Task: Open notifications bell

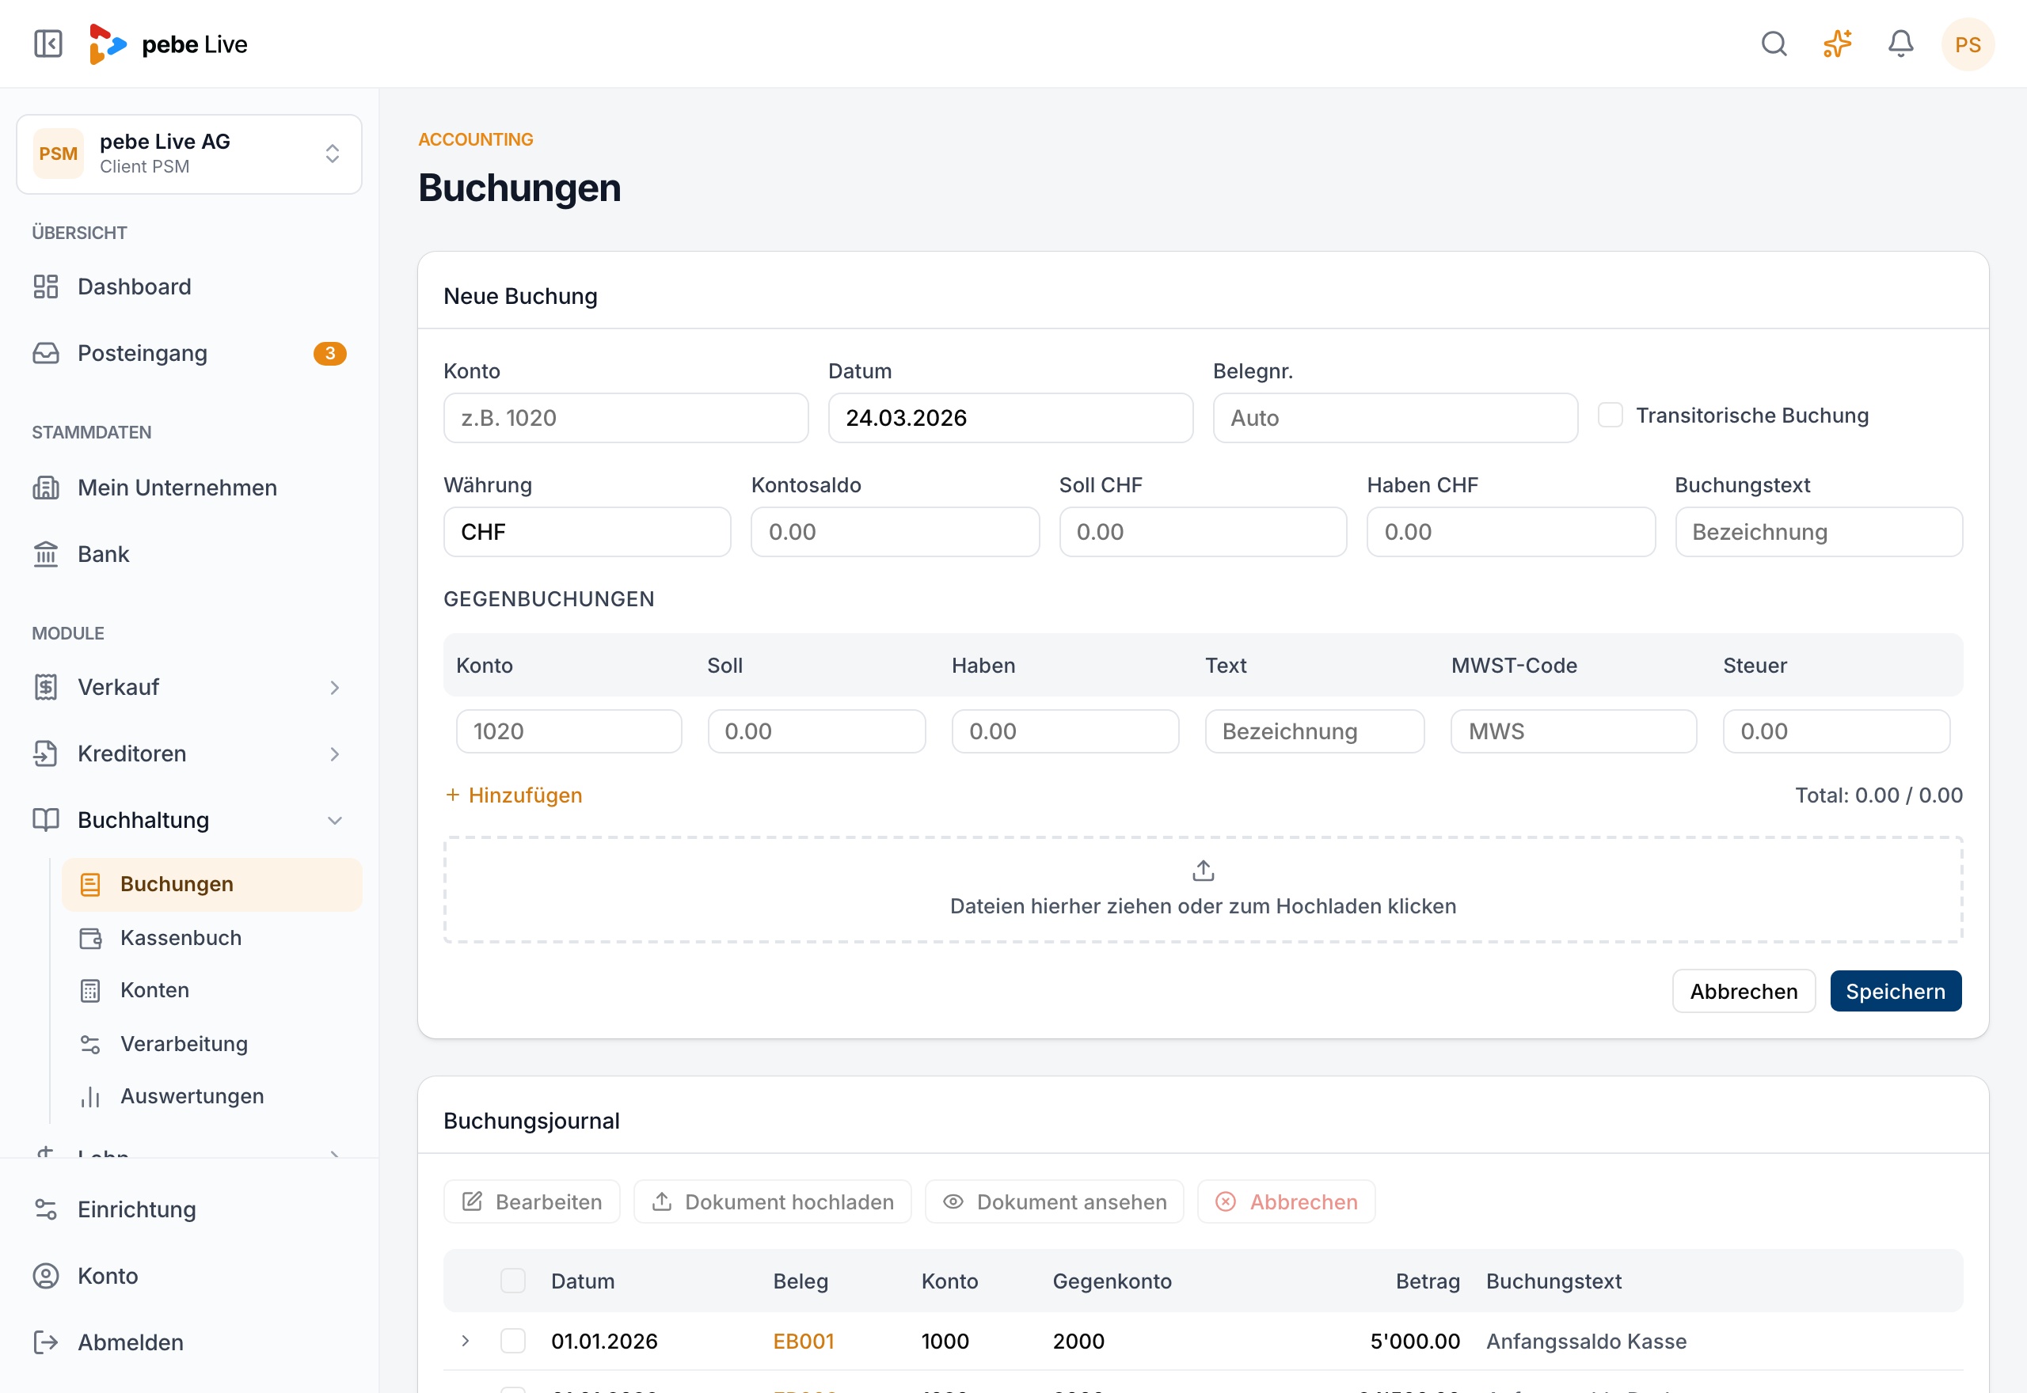Action: tap(1900, 44)
